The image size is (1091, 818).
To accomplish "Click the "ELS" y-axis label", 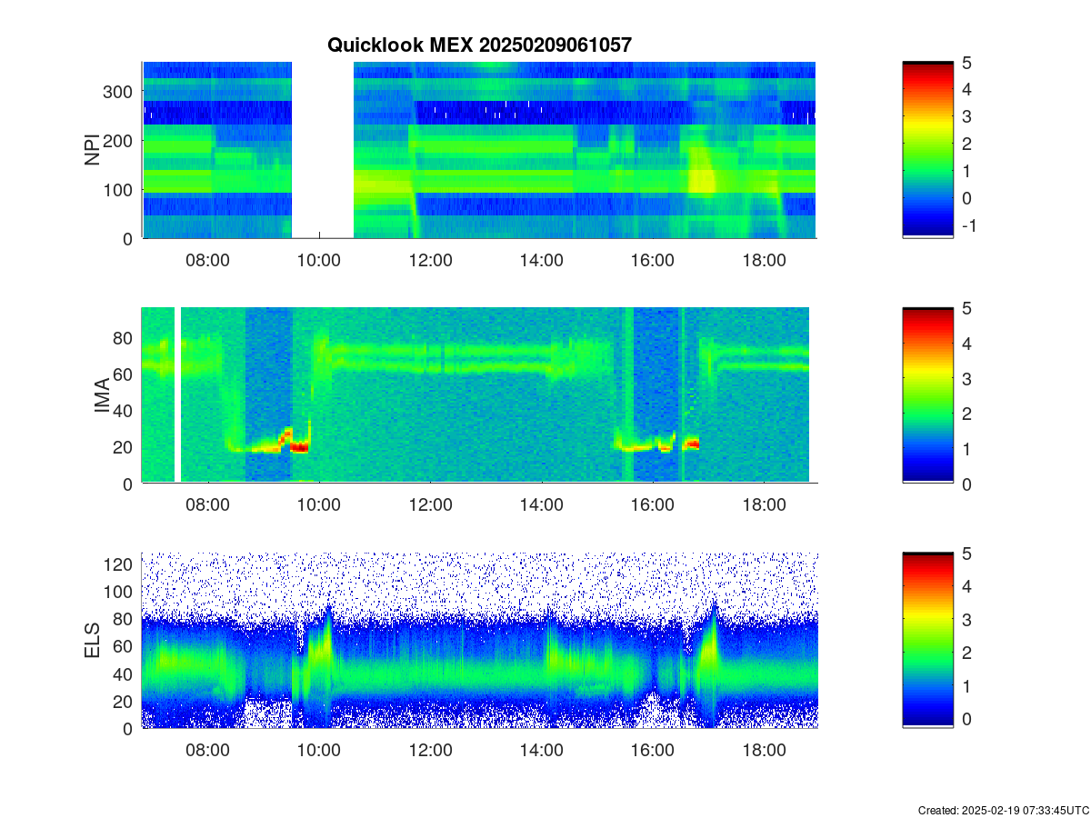I will 93,641.
